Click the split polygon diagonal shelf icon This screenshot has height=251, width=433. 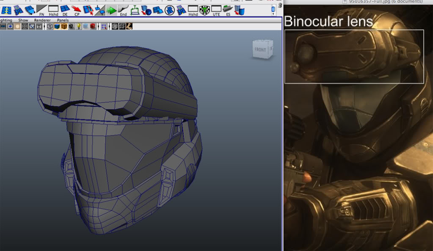pyautogui.click(x=100, y=11)
